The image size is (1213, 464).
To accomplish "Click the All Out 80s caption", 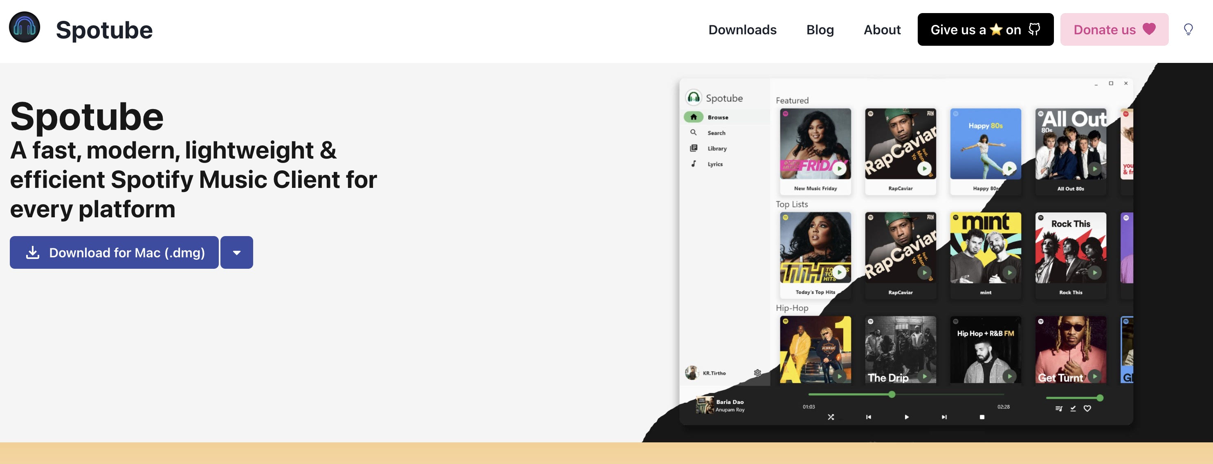I will coord(1070,189).
